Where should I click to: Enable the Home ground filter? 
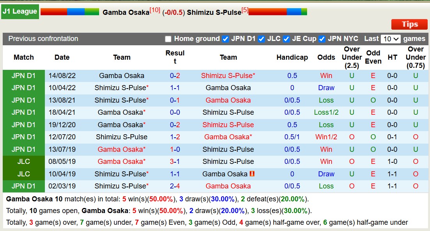pyautogui.click(x=168, y=39)
